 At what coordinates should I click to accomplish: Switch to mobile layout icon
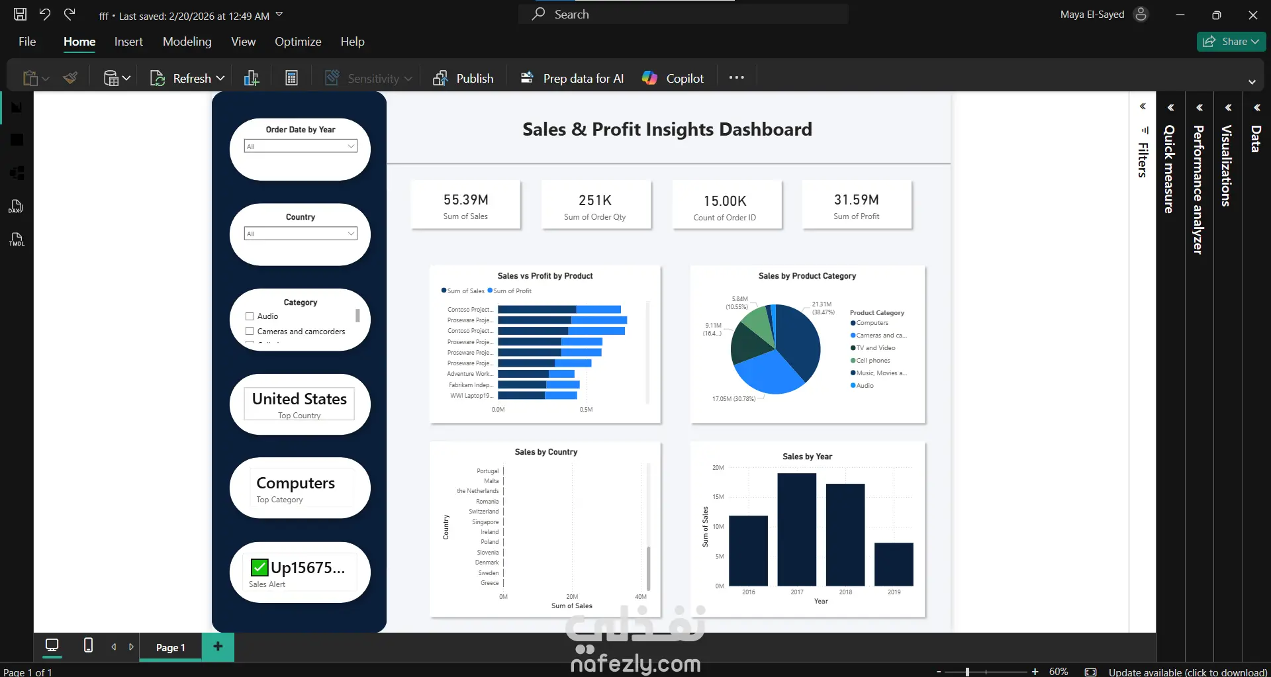88,645
